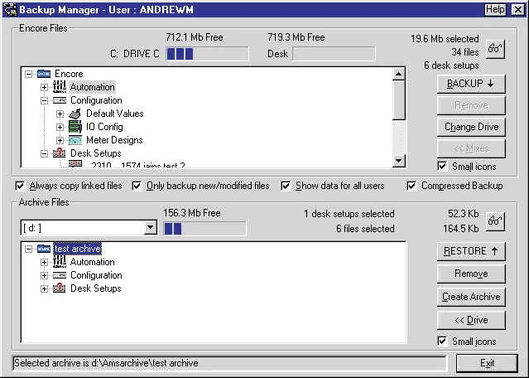Expand Automation node under Encore
This screenshot has width=529, height=378.
coord(44,87)
